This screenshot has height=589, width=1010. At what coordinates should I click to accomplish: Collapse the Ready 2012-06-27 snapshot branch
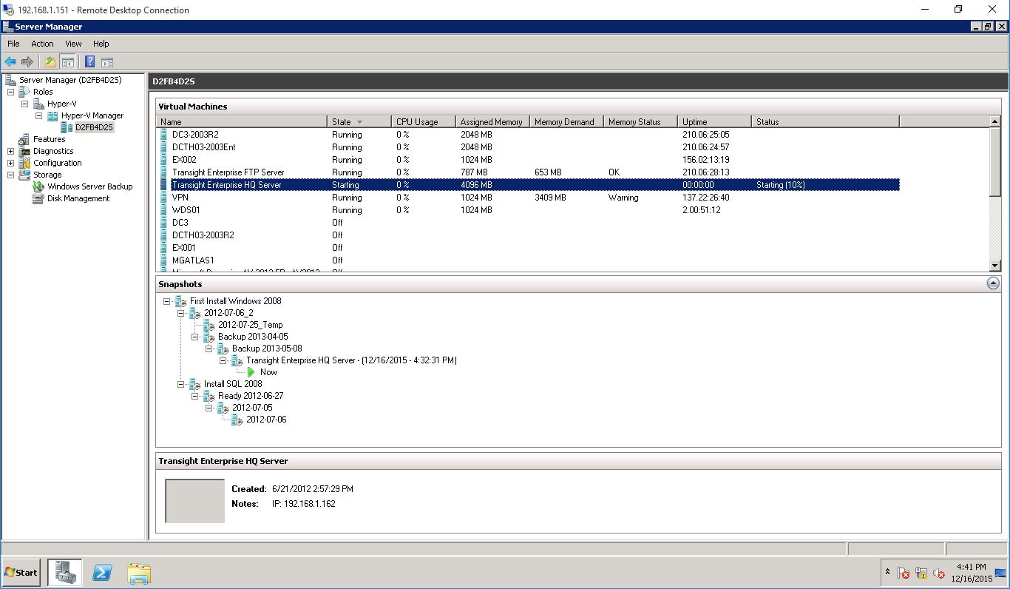195,396
